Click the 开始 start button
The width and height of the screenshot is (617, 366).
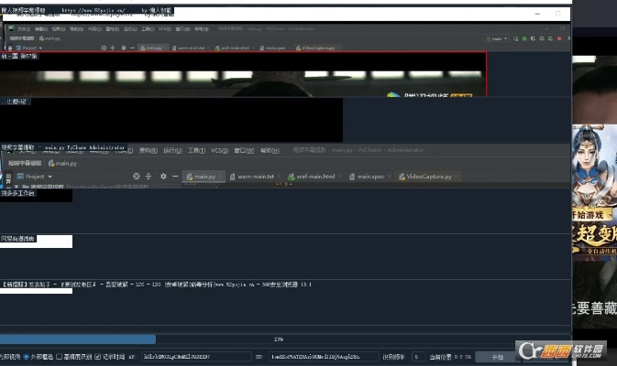click(498, 357)
